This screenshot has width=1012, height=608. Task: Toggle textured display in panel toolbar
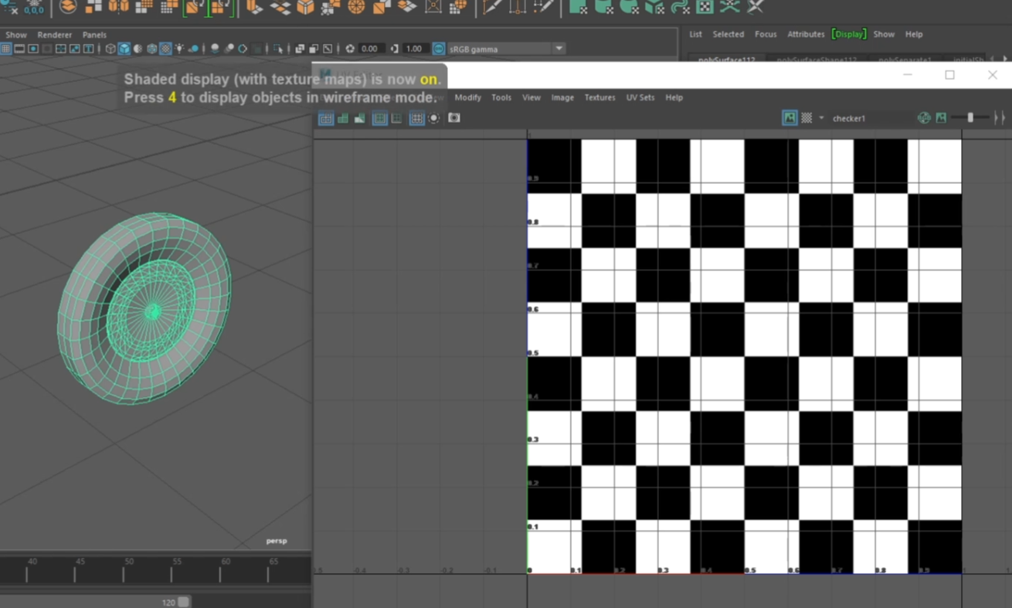(165, 49)
